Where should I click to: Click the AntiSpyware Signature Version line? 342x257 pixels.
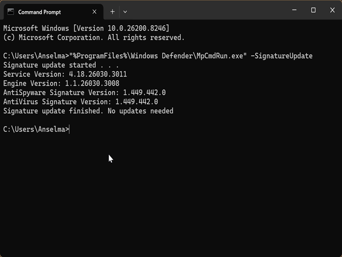pos(84,93)
